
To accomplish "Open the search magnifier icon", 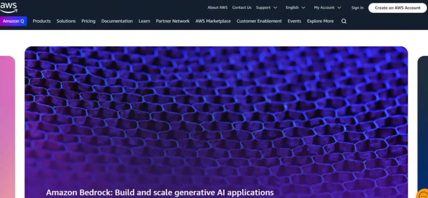I will point(344,21).
